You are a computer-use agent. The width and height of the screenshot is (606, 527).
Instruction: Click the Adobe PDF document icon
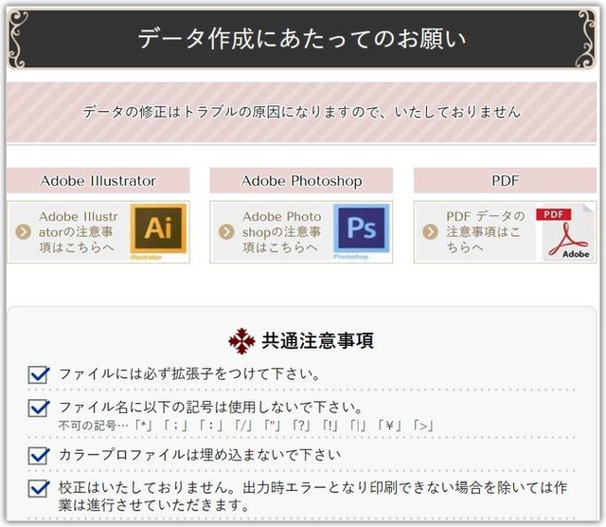(x=565, y=232)
